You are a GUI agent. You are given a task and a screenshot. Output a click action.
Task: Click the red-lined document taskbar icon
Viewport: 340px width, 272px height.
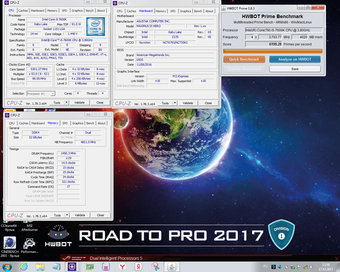(106, 267)
